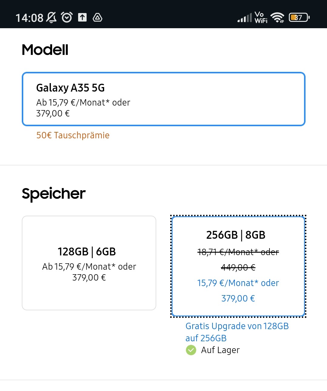
Task: Choose the 128GB | 6GB storage option
Action: point(89,263)
